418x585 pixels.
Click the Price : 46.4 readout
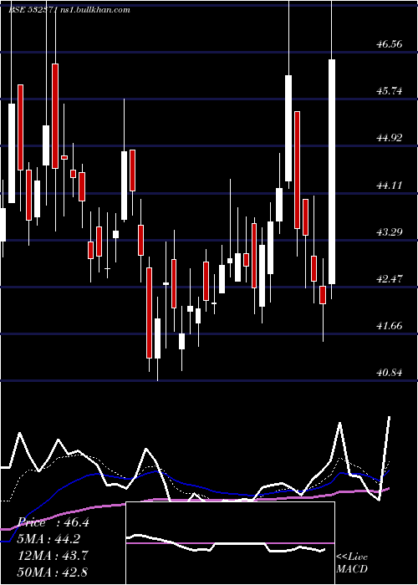[54, 522]
